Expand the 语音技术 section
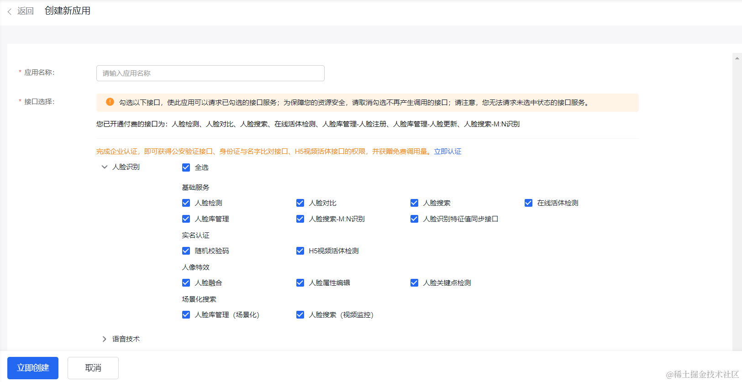Screen dimensions: 742x382 pos(105,339)
